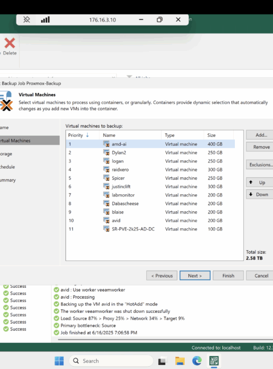Click the Add... button
This screenshot has height=369, width=273.
pyautogui.click(x=260, y=135)
